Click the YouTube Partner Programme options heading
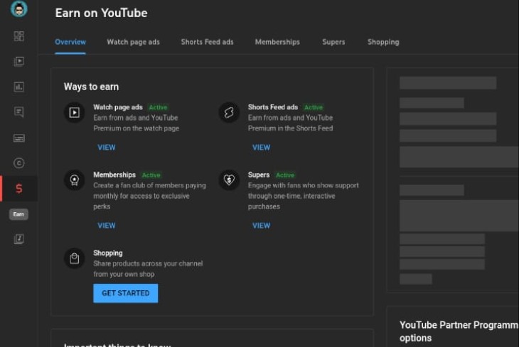Viewport: 519px width, 347px height. click(x=459, y=331)
